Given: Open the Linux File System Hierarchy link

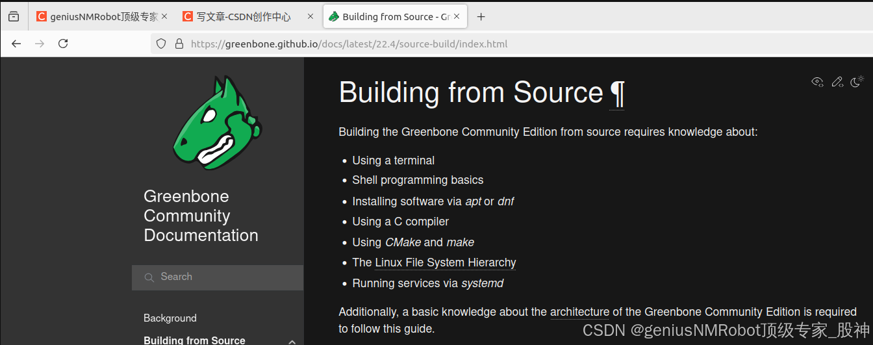Looking at the screenshot, I should pyautogui.click(x=445, y=262).
